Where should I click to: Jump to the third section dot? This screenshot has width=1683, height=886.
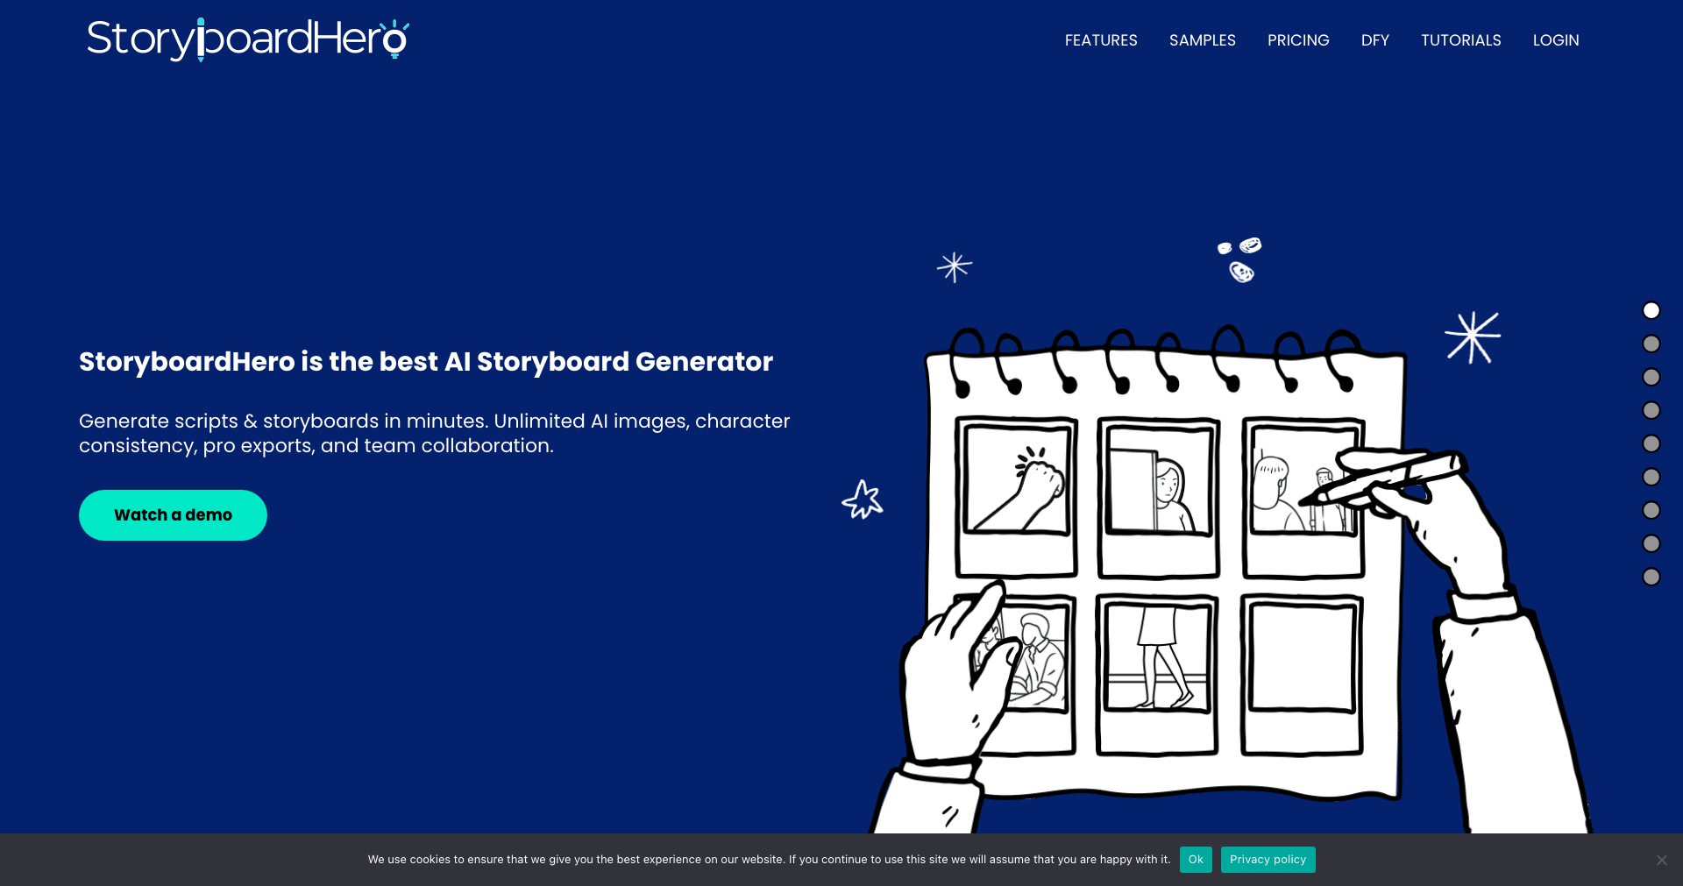1651,377
